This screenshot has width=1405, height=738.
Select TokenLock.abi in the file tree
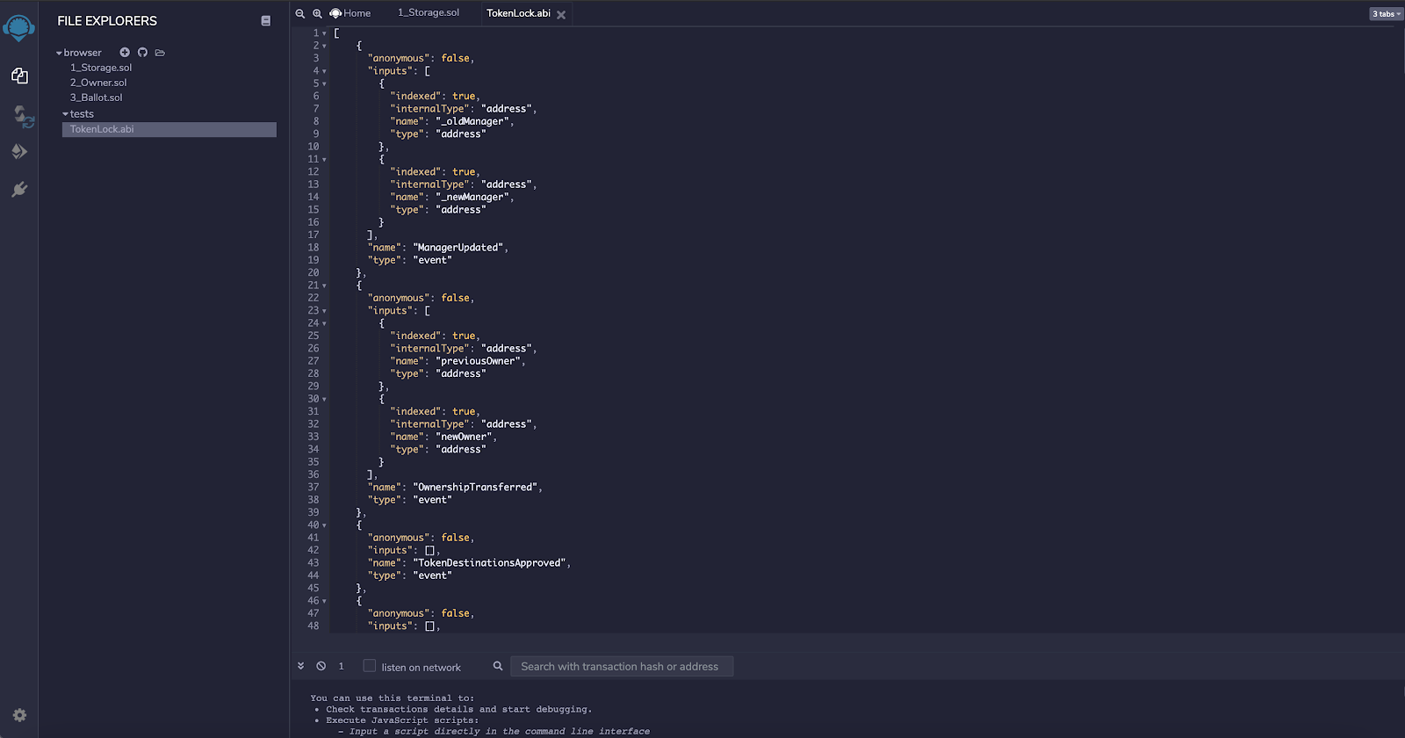coord(169,129)
